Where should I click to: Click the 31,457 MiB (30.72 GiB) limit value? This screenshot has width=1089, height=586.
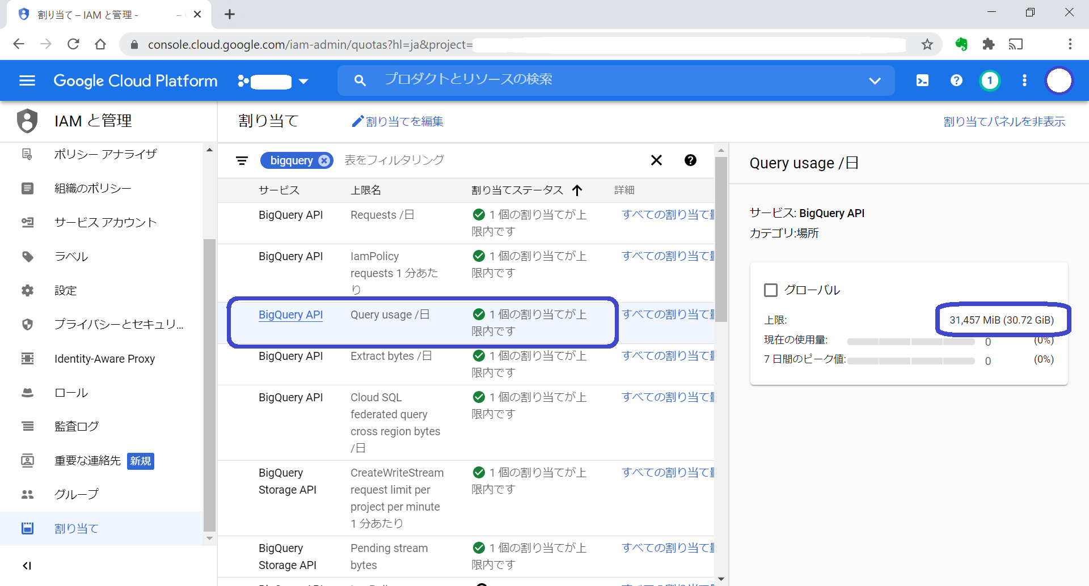(x=1002, y=320)
